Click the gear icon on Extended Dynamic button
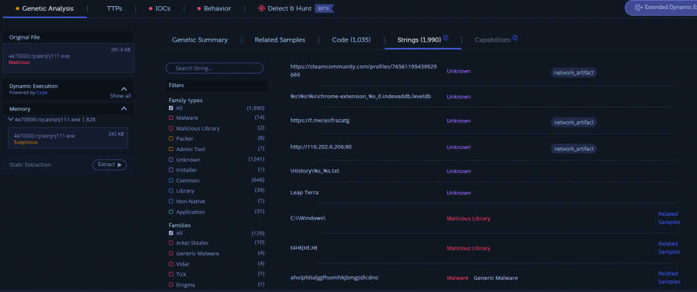The width and height of the screenshot is (697, 292). point(638,7)
